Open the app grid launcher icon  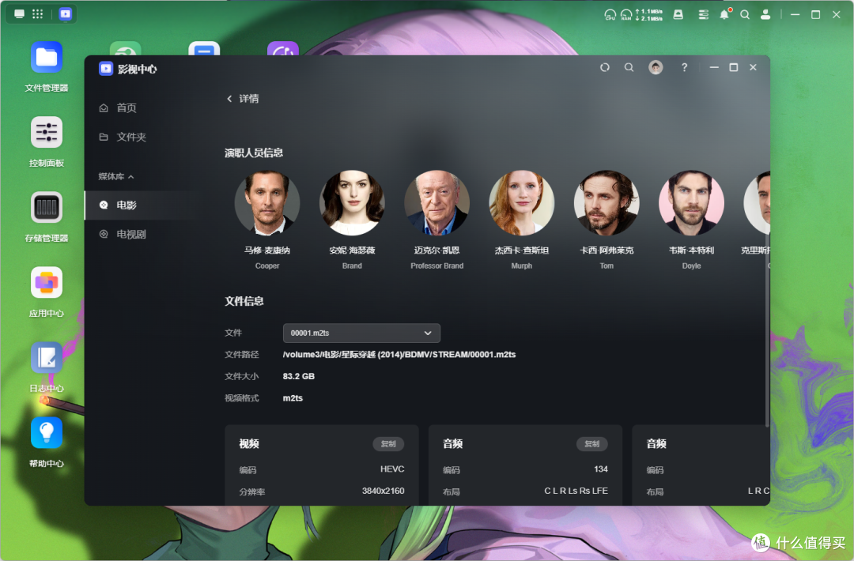[38, 14]
